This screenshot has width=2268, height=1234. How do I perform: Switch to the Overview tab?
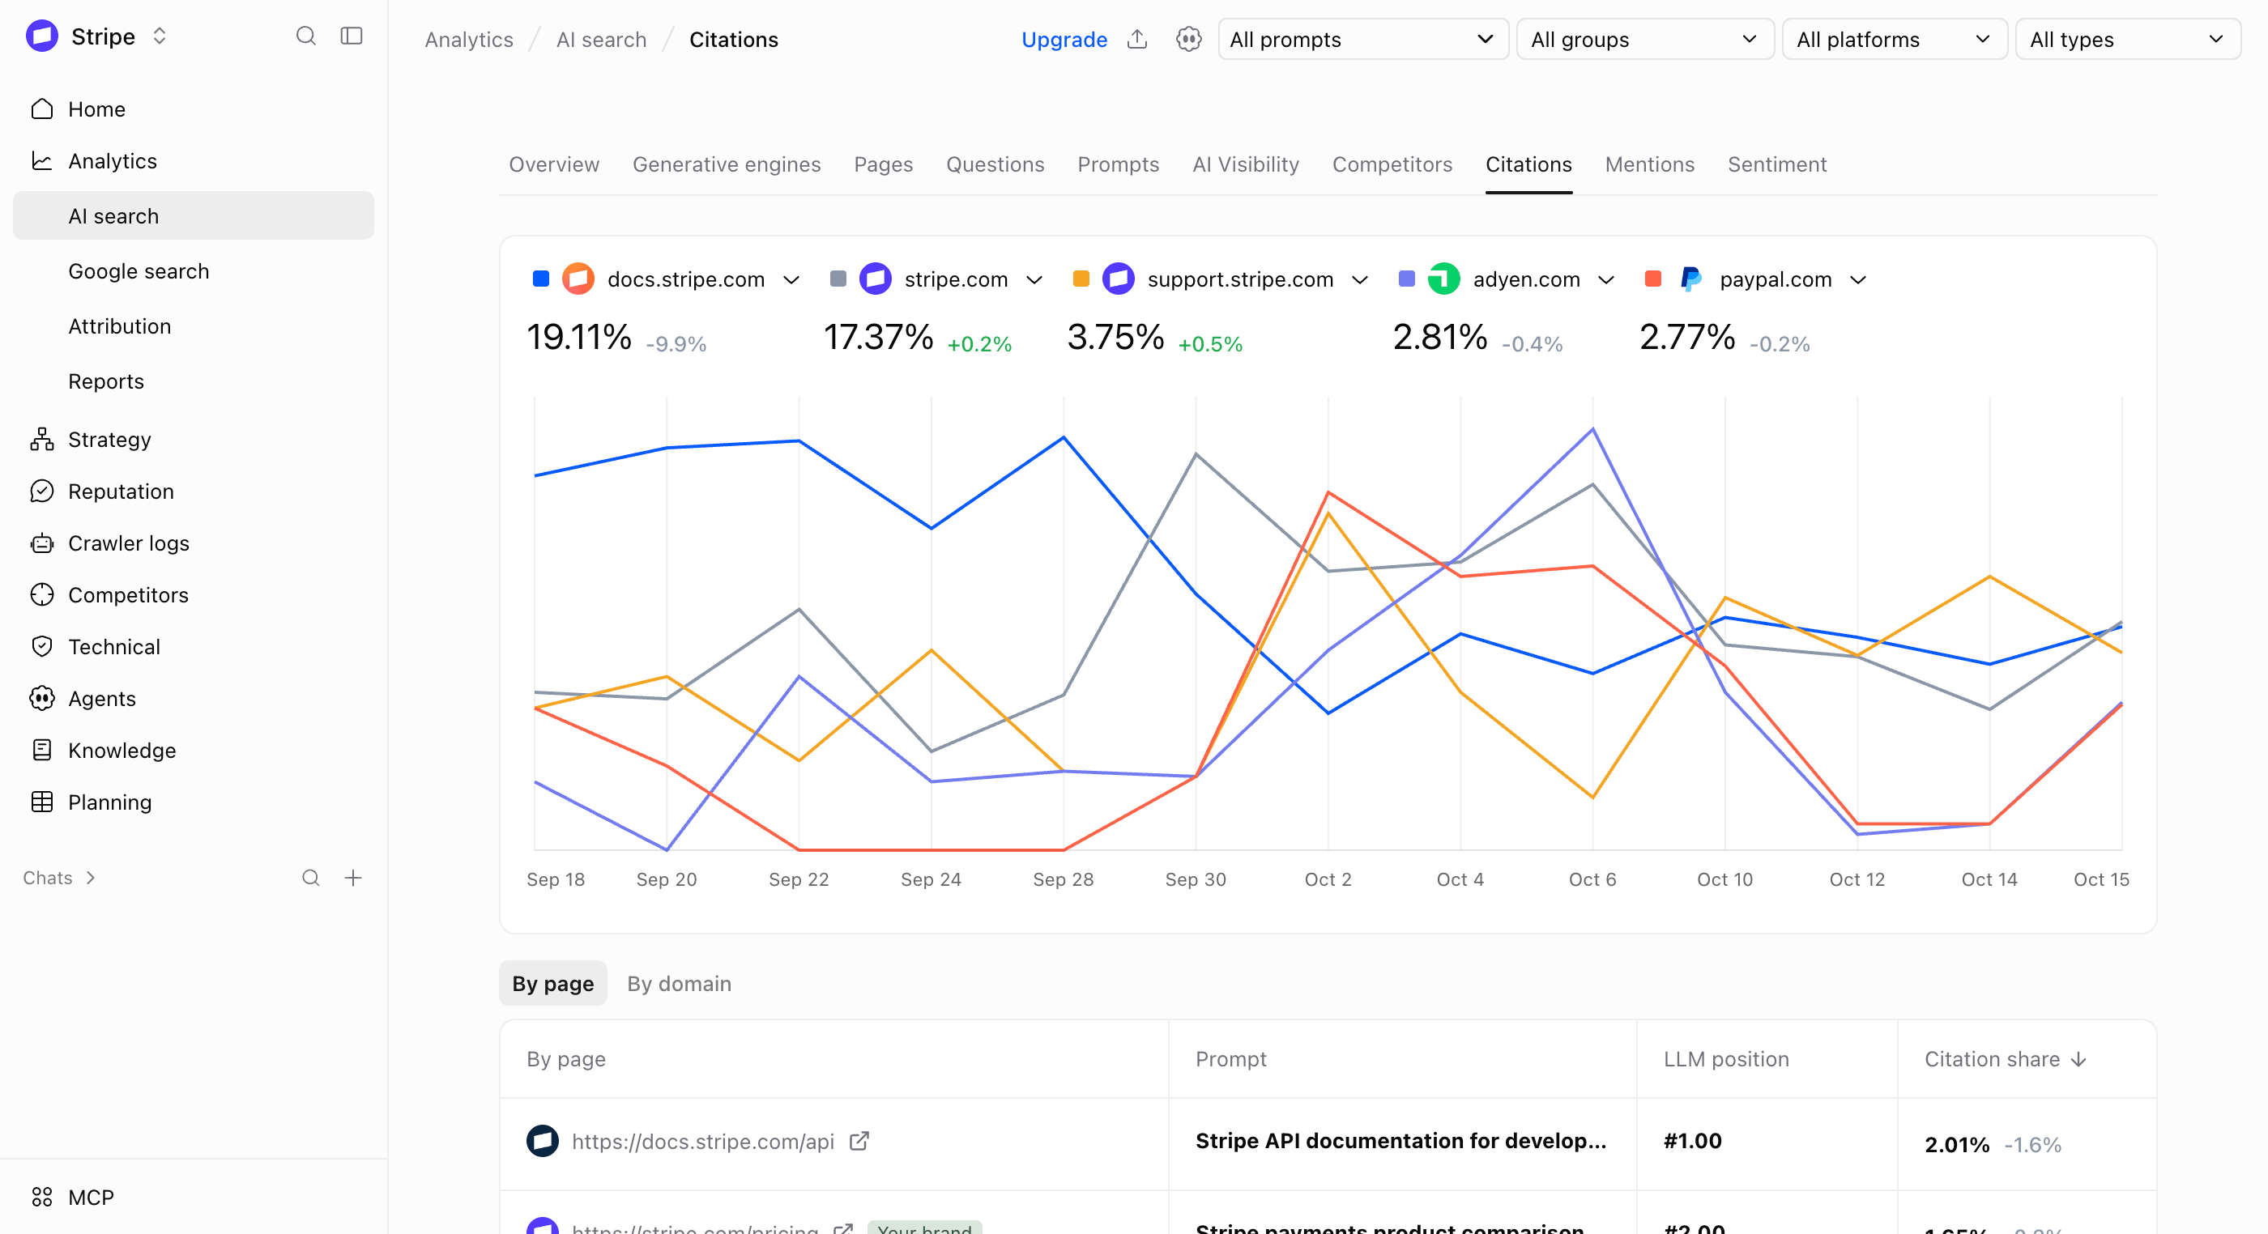pos(554,164)
